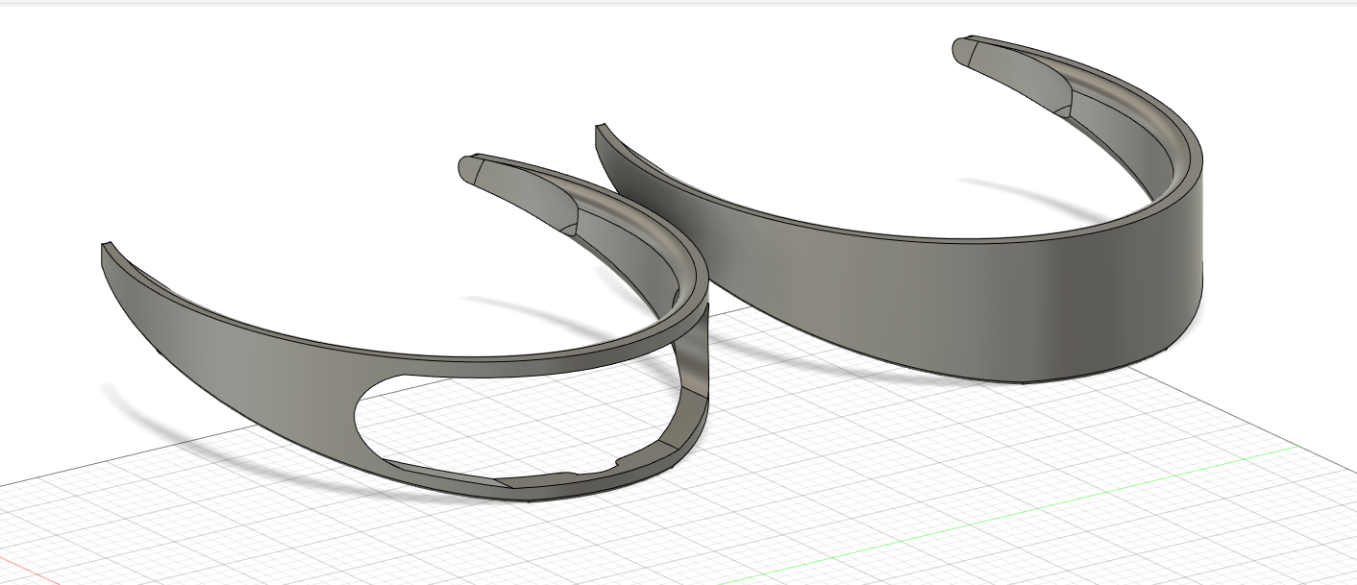Pick the rounded tip of the solid band
The height and width of the screenshot is (585, 1357).
tap(963, 51)
